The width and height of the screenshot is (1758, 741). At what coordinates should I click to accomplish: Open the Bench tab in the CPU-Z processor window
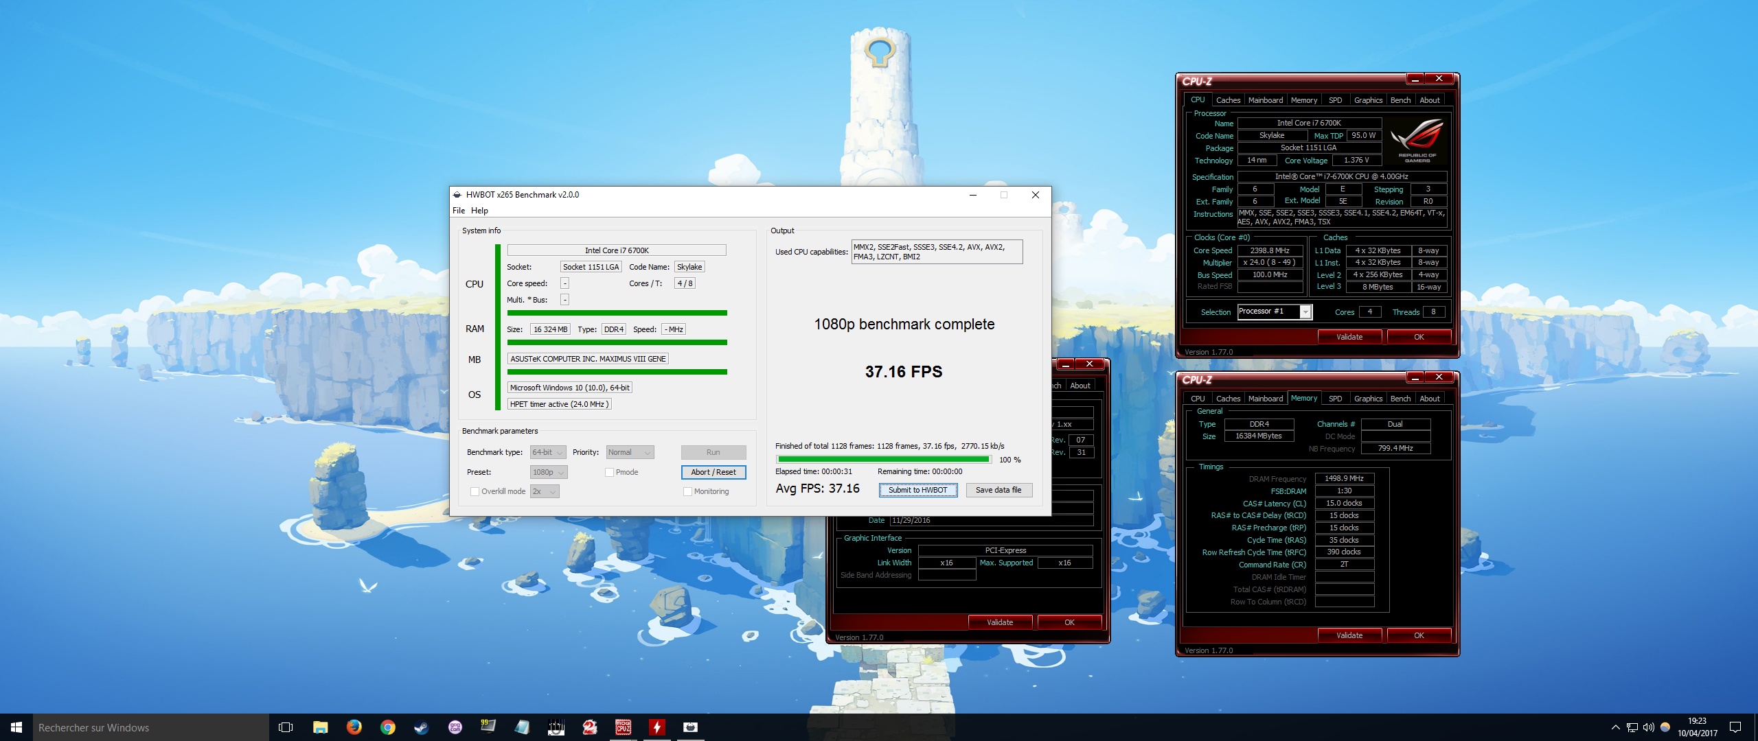(1400, 100)
